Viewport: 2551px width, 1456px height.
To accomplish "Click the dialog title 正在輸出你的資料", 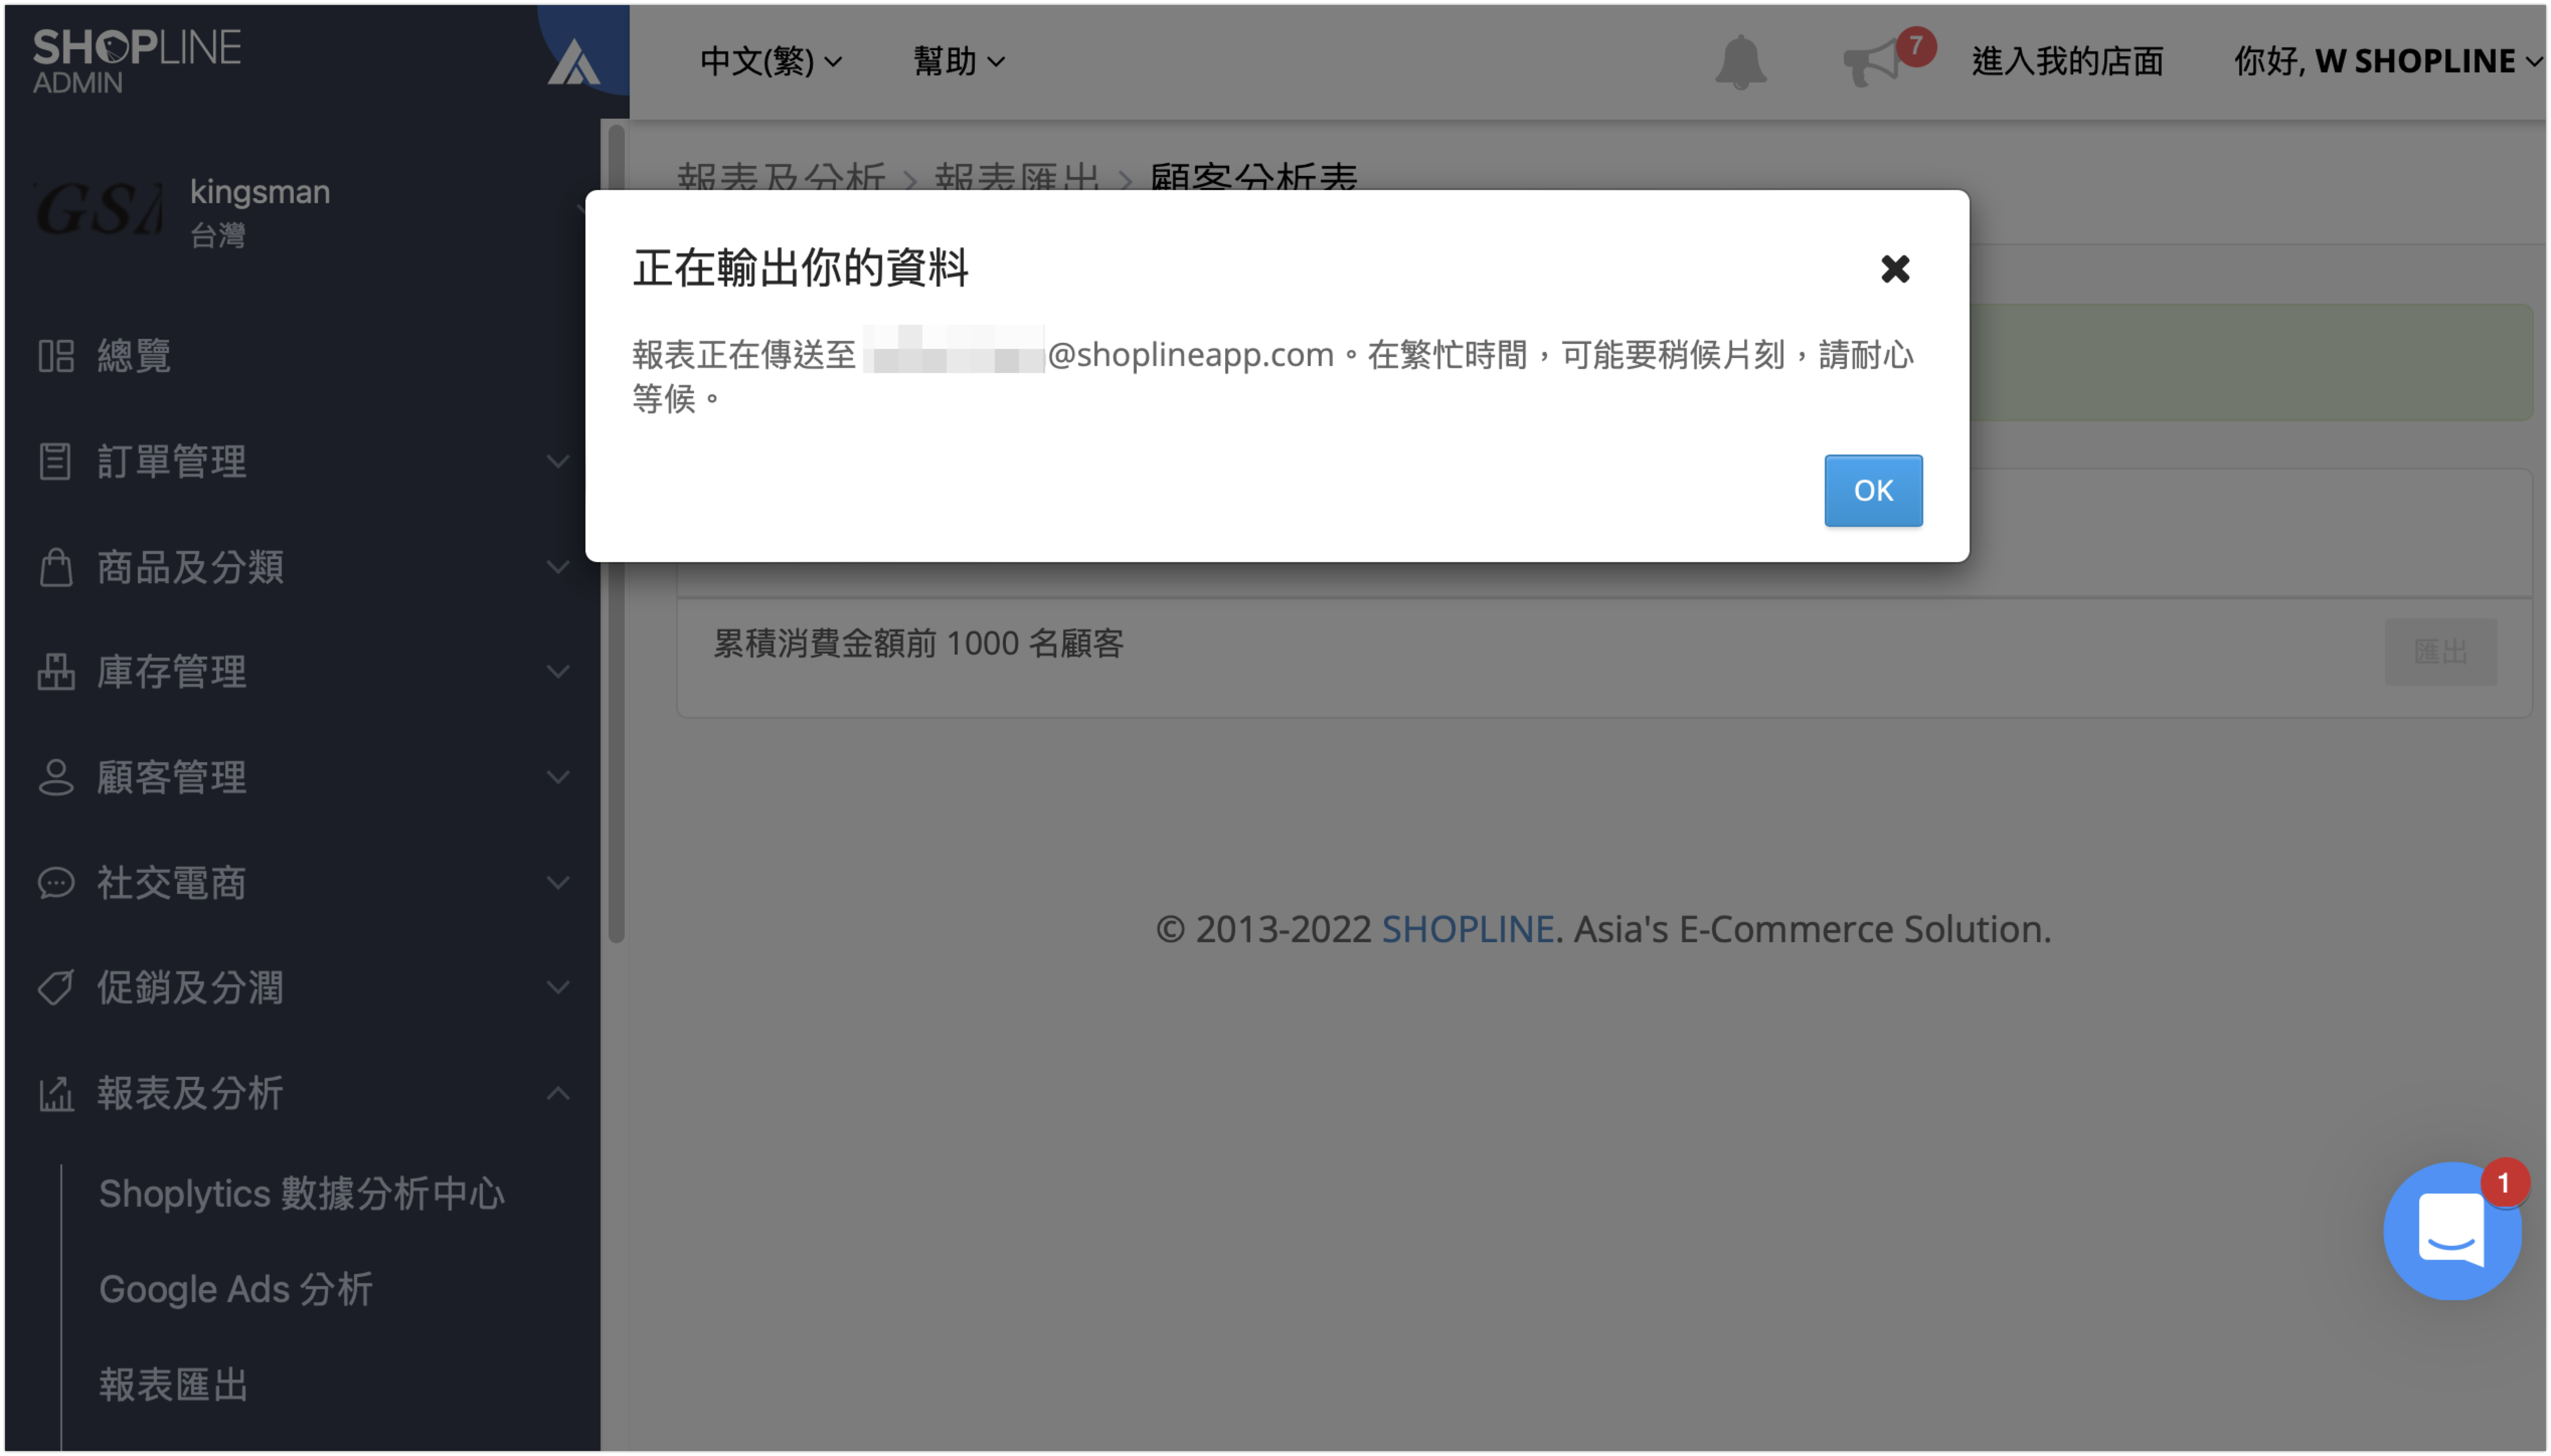I will [x=800, y=268].
